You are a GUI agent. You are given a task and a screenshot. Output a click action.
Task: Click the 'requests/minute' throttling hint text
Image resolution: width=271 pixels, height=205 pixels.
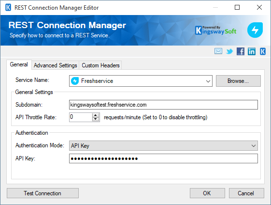tap(156, 117)
